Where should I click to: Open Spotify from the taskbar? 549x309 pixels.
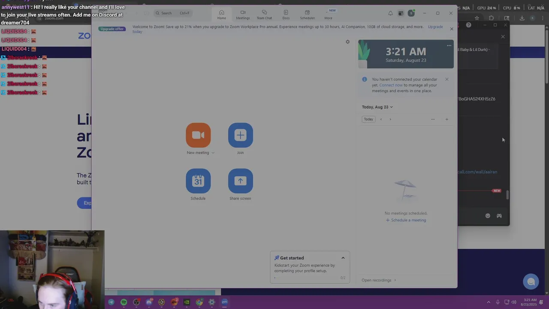tap(124, 302)
